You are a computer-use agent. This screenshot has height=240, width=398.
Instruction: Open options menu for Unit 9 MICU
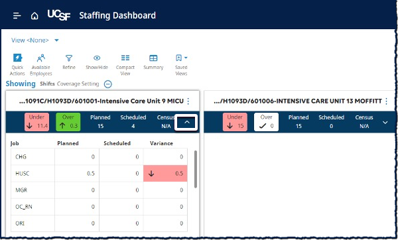tap(188, 101)
